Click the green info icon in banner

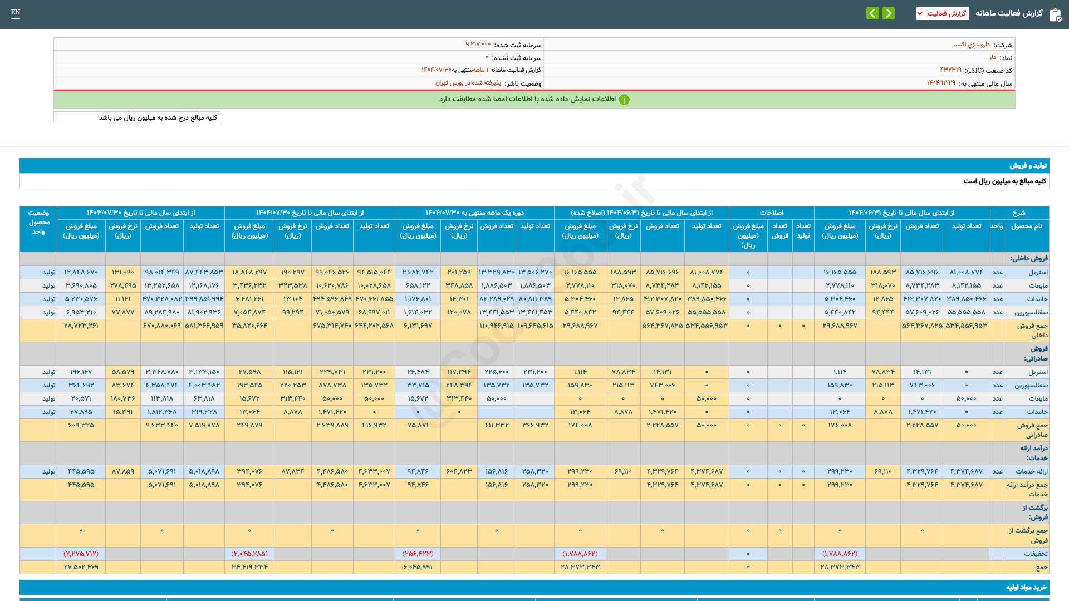click(x=624, y=100)
